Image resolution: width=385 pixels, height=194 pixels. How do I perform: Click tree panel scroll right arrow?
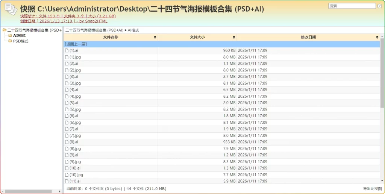(59, 191)
